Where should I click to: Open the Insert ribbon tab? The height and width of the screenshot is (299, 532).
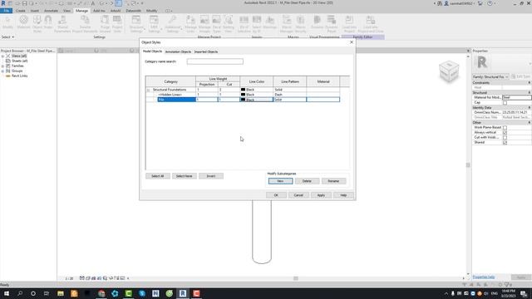(x=35, y=11)
